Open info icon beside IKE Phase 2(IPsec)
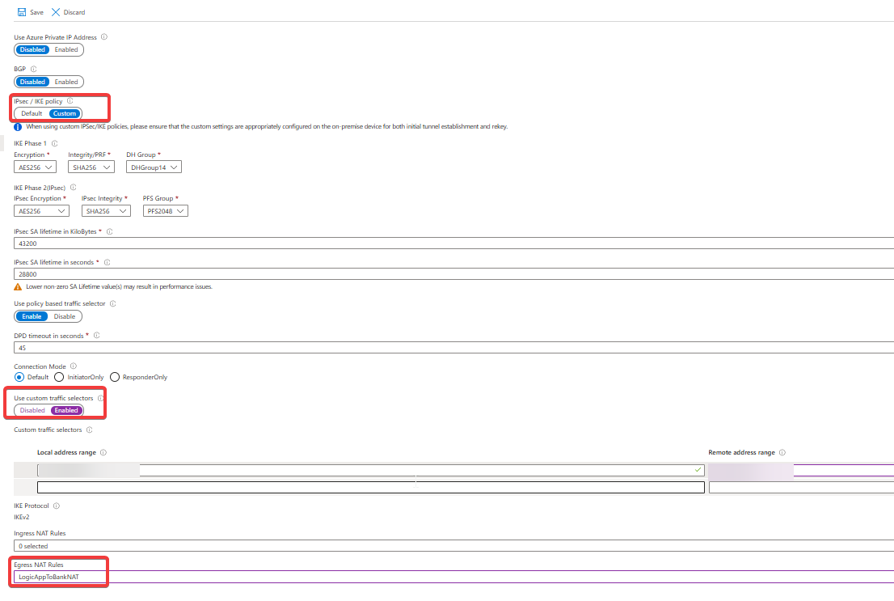Screen dimensions: 894x601 coord(74,187)
